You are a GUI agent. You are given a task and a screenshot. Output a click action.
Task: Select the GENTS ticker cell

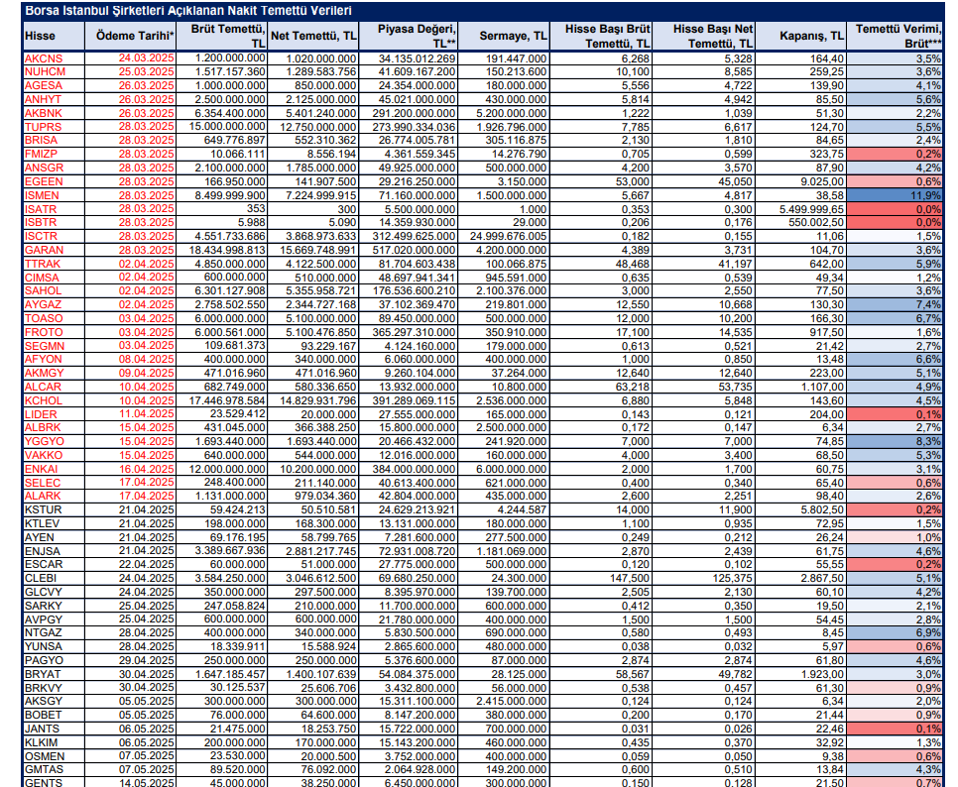(x=43, y=783)
